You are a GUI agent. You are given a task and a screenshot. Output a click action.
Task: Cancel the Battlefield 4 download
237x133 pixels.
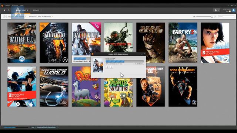point(111,67)
